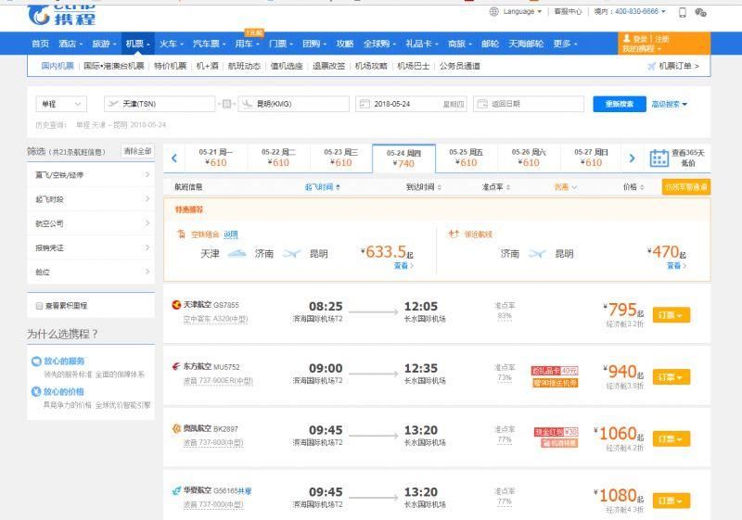This screenshot has width=742, height=520.
Task: Click 说明 link beside 空铁组合
Action: click(230, 235)
